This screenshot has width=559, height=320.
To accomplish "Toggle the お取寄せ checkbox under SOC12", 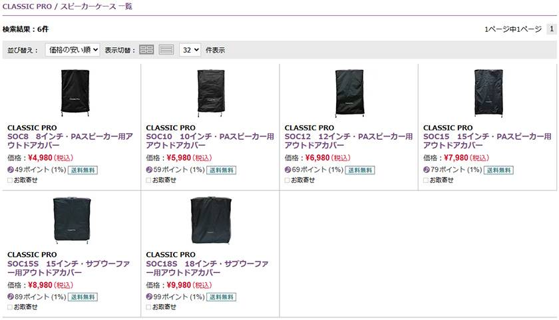I will click(x=287, y=180).
